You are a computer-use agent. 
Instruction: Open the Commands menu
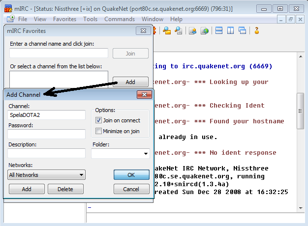(x=120, y=19)
